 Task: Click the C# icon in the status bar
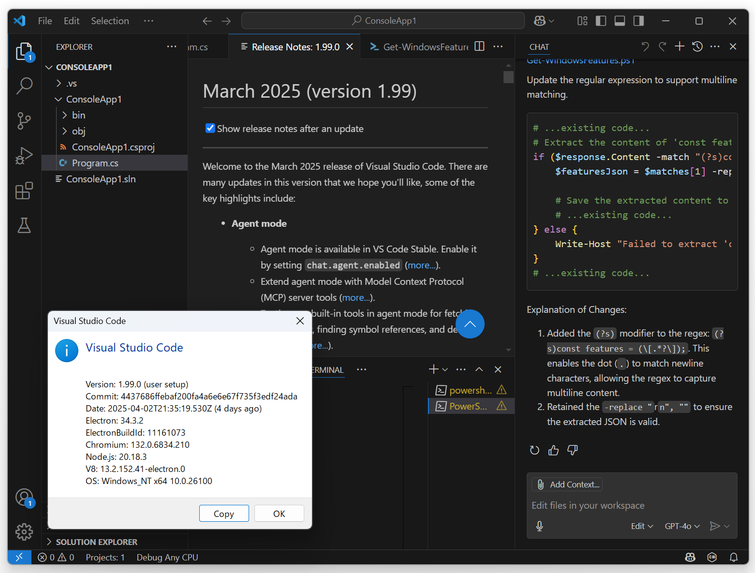(712, 557)
